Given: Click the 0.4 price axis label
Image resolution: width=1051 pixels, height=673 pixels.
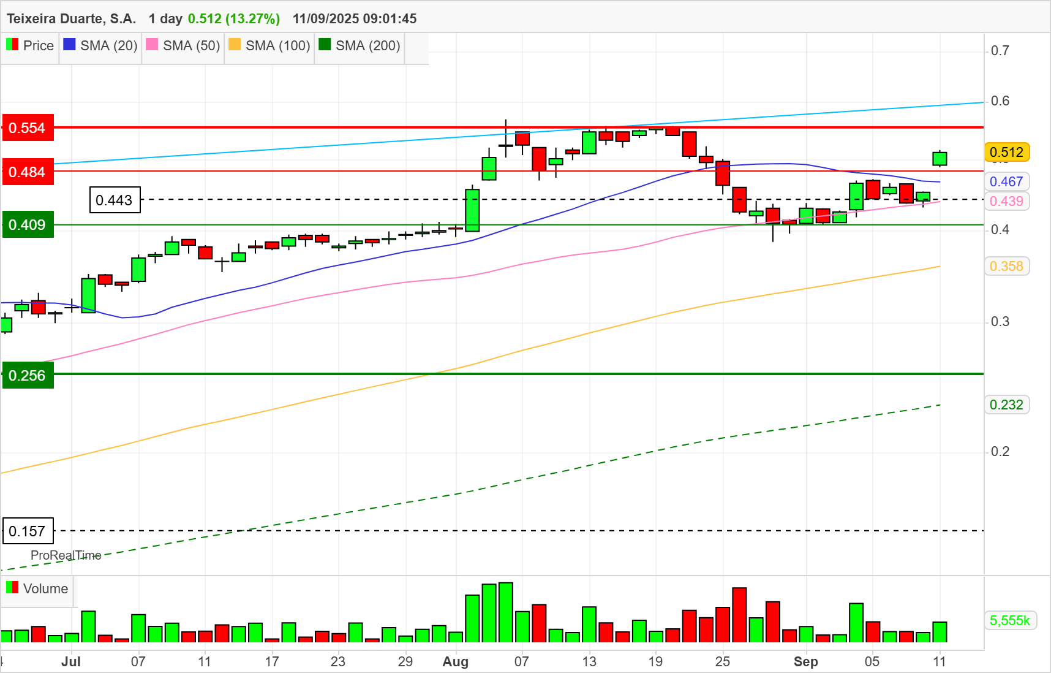Looking at the screenshot, I should [x=1000, y=229].
